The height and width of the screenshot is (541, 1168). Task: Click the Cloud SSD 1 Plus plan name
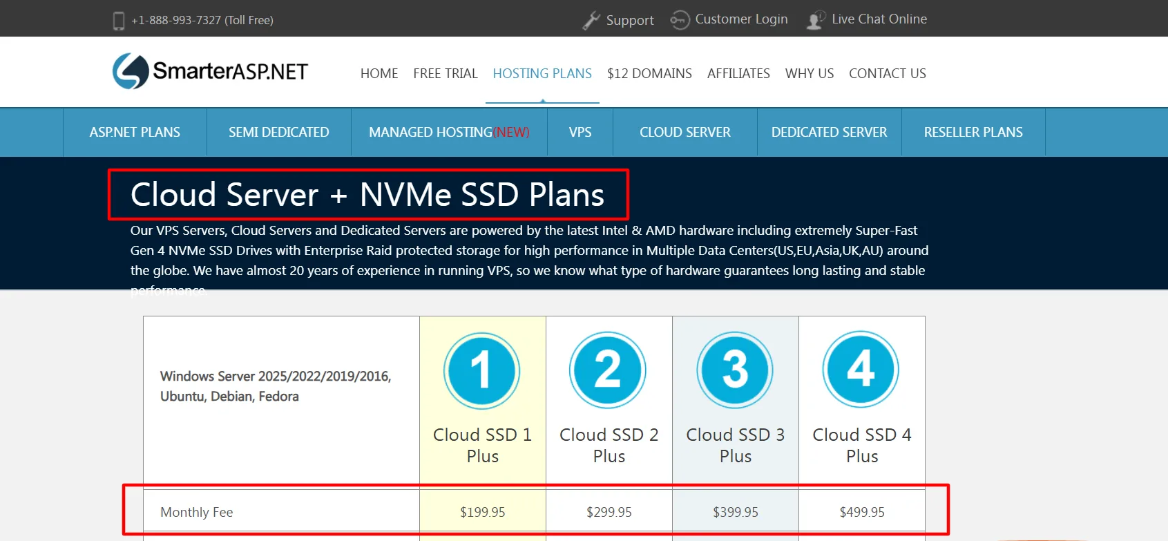[x=482, y=446]
